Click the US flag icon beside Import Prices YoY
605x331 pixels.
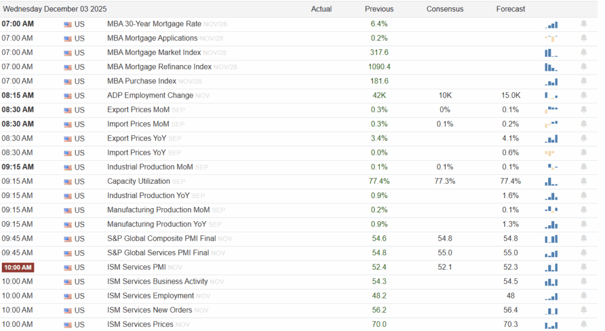coord(67,153)
